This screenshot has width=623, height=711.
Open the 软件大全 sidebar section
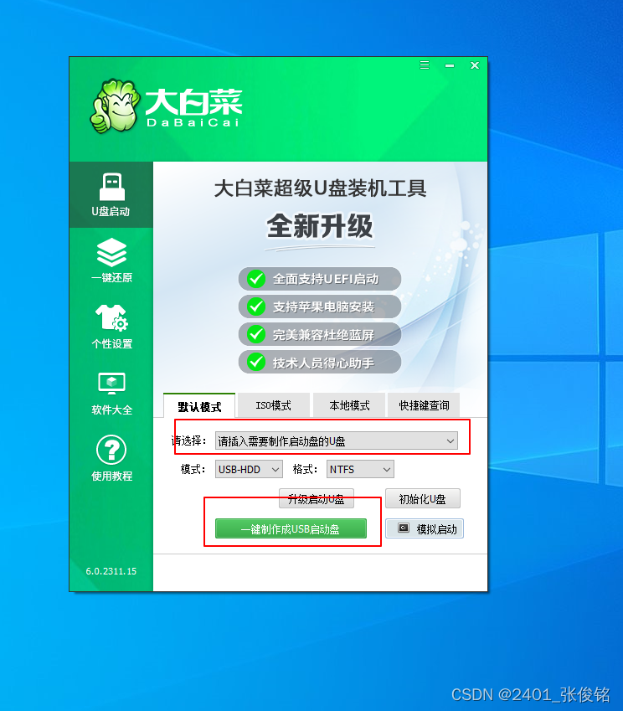(x=111, y=393)
